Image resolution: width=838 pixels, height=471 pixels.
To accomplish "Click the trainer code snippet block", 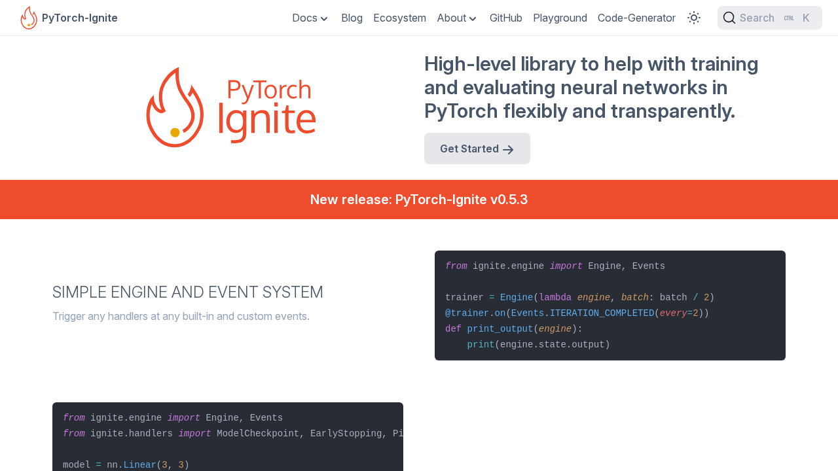I will click(610, 305).
